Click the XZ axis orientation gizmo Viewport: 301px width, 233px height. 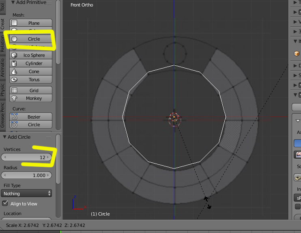[79, 203]
